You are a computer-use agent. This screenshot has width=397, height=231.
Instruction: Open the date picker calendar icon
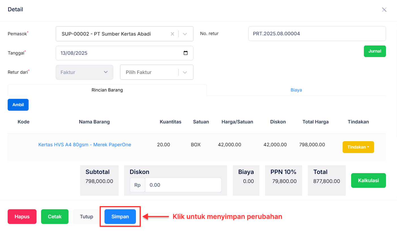[x=185, y=53]
